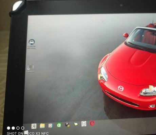Open the calculator-style taskbar app icon
The height and width of the screenshot is (135, 156).
[x=34, y=126]
